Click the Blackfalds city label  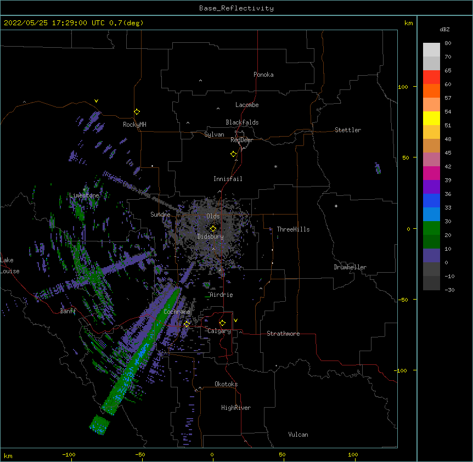tap(242, 122)
